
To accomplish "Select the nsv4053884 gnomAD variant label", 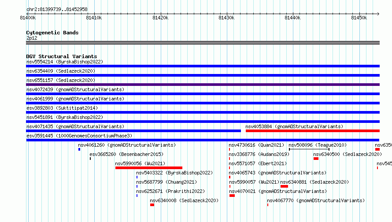I will (294, 126).
